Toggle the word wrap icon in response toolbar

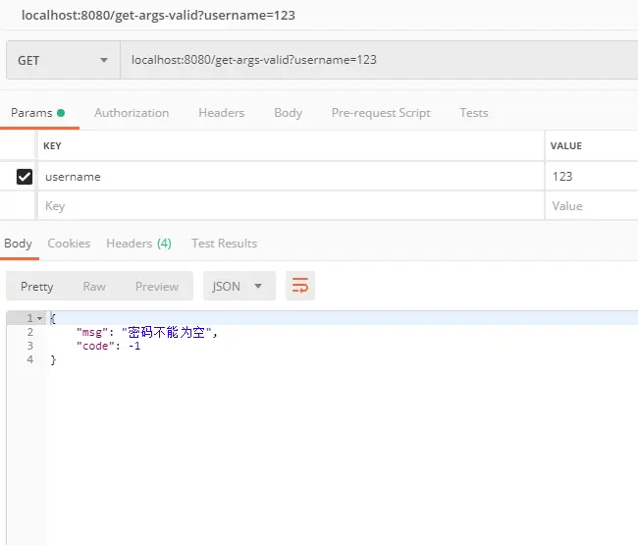click(300, 286)
